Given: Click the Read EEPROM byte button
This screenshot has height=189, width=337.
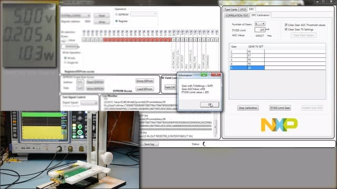Looking at the screenshot, I should 95,82.
